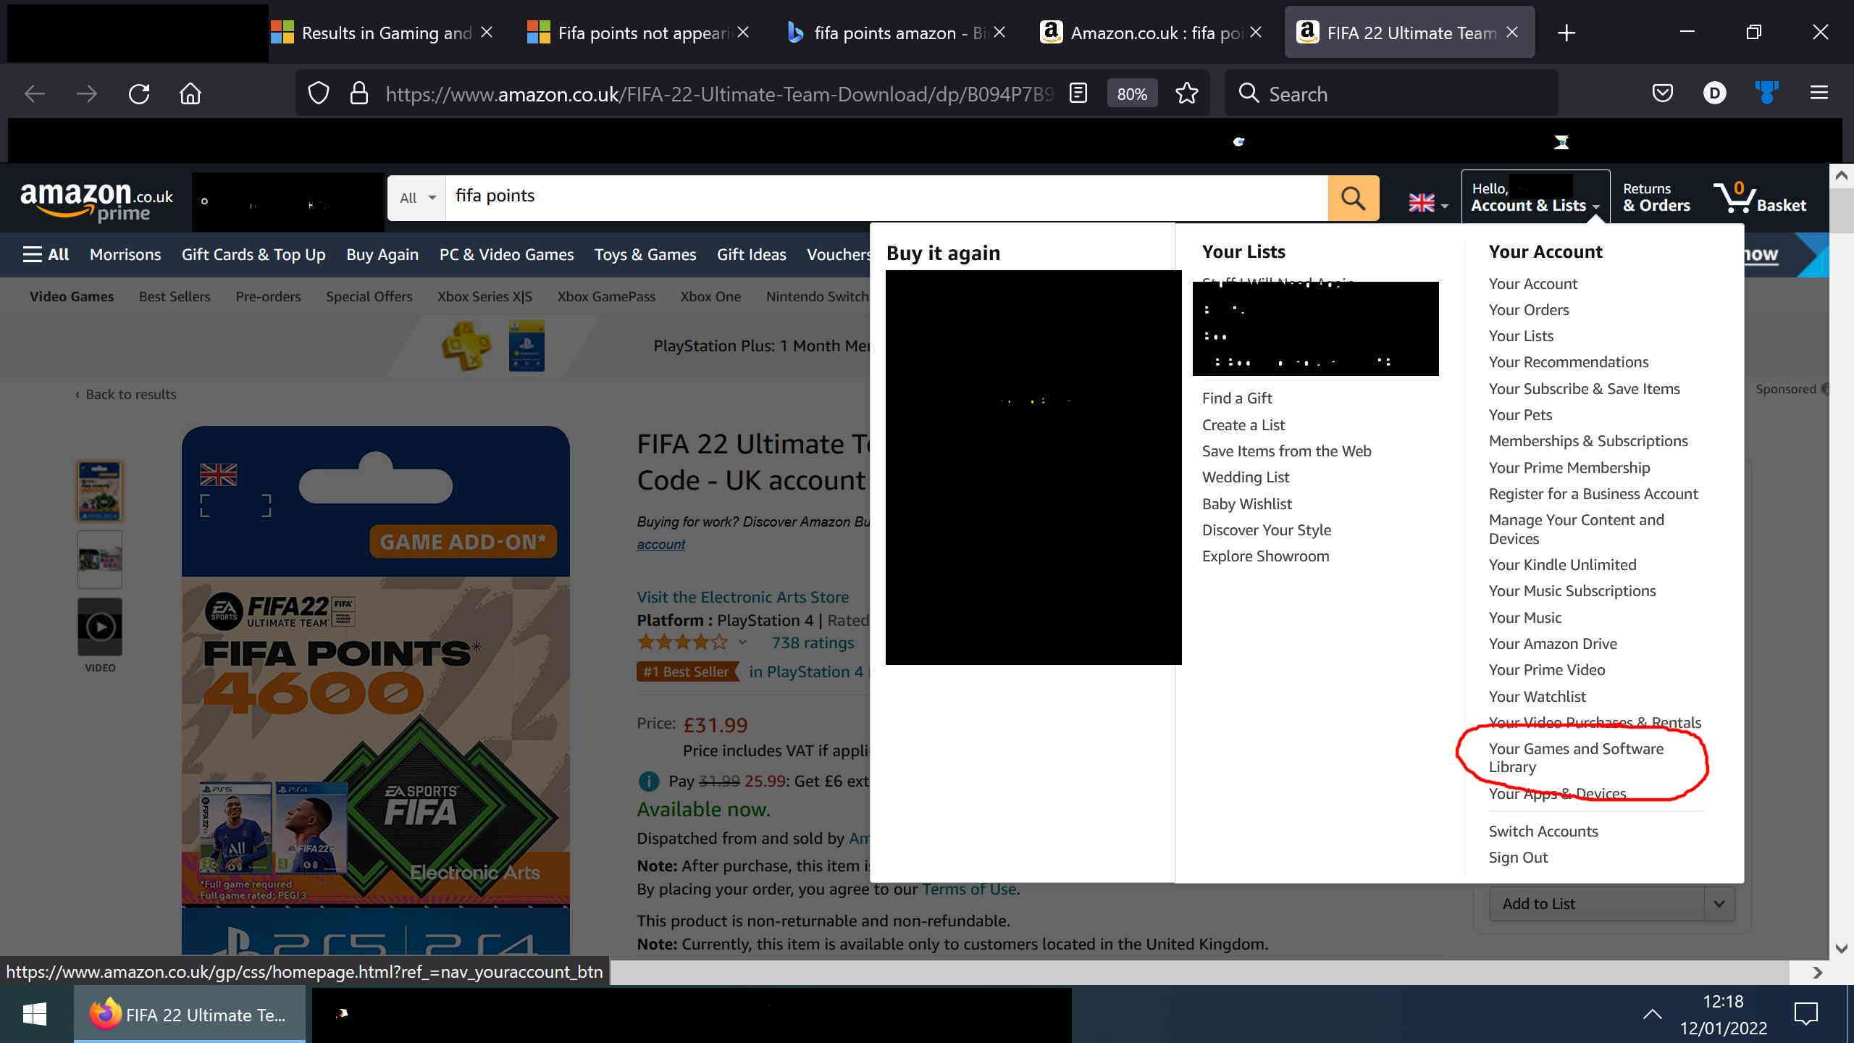This screenshot has width=1854, height=1043.
Task: Click the search magnifying glass icon
Action: coord(1354,198)
